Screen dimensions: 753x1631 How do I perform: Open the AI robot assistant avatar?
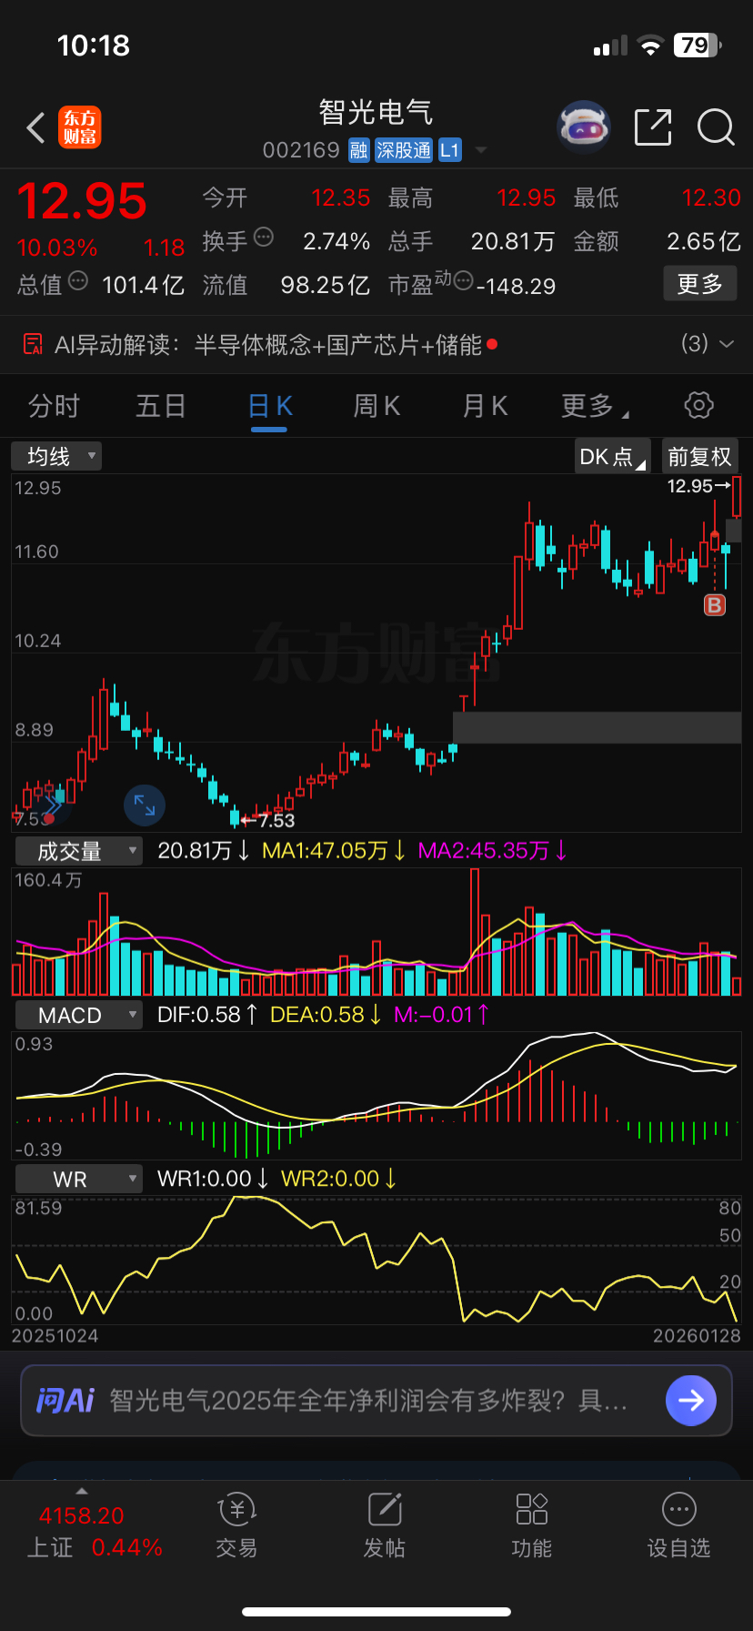point(583,127)
